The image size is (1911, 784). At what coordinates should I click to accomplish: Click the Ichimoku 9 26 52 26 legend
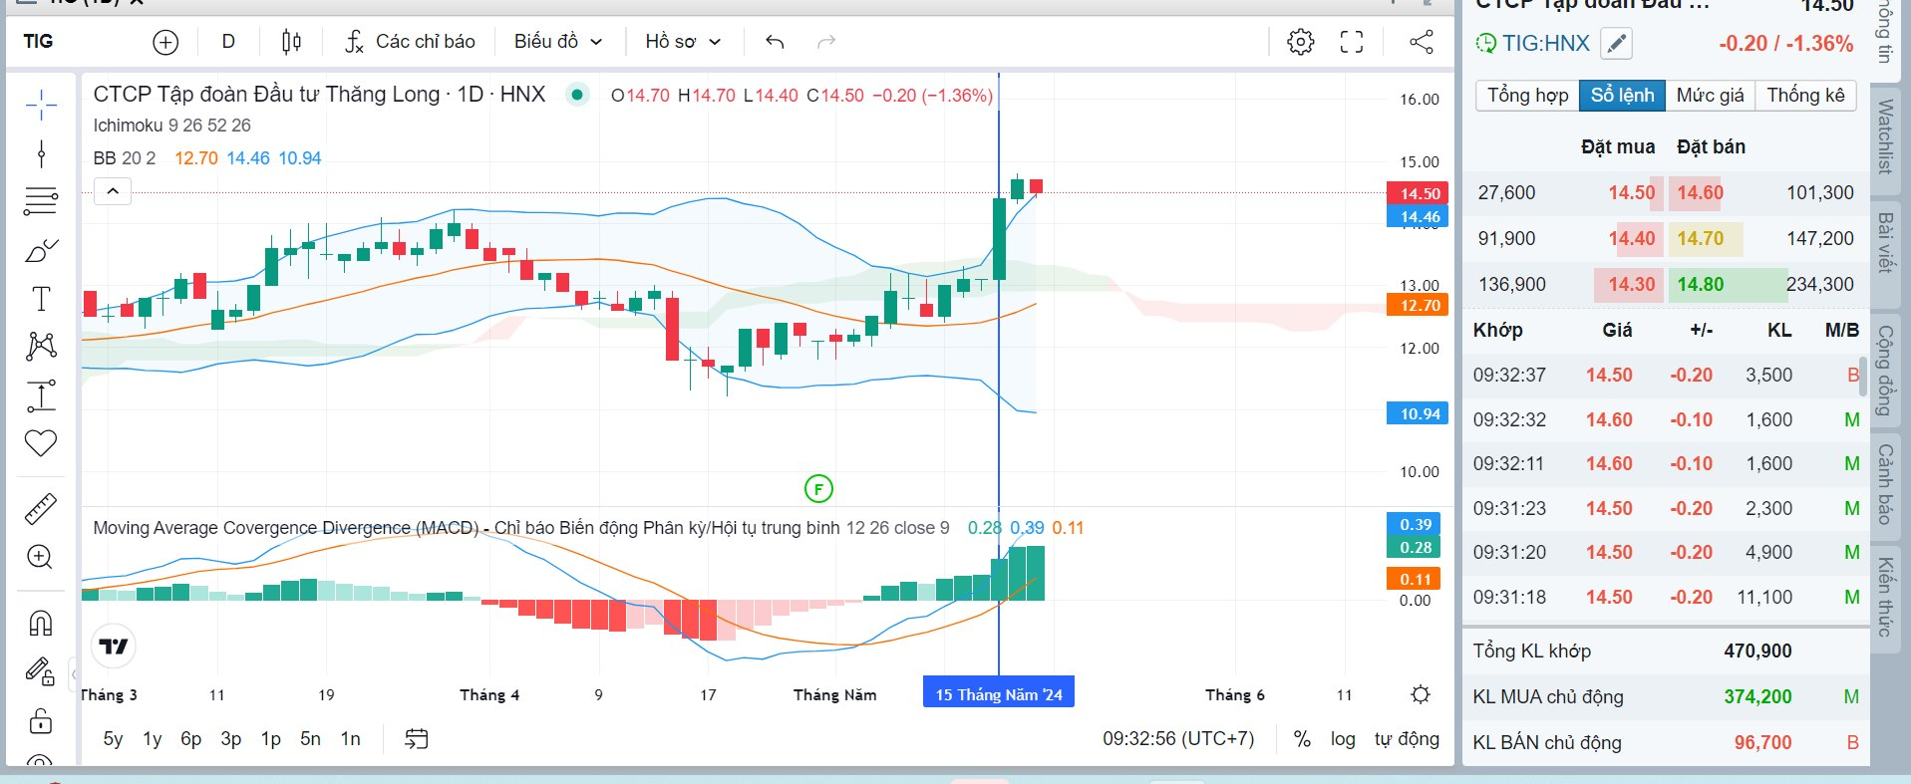(x=172, y=126)
